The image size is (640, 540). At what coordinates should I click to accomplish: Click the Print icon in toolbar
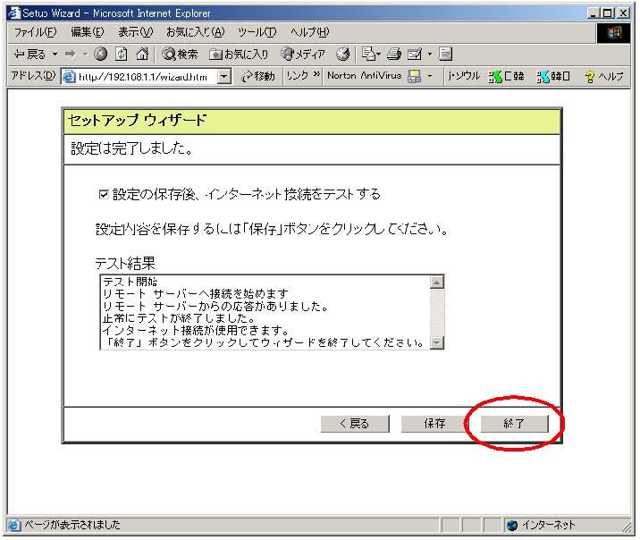pos(392,55)
